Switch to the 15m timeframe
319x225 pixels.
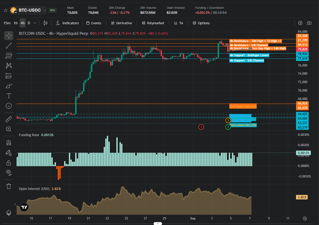(7, 23)
